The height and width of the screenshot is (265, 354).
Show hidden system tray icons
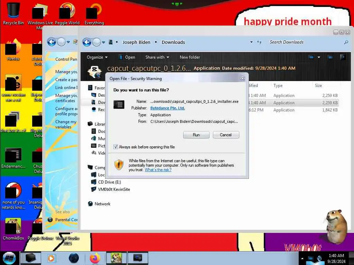coord(302,258)
